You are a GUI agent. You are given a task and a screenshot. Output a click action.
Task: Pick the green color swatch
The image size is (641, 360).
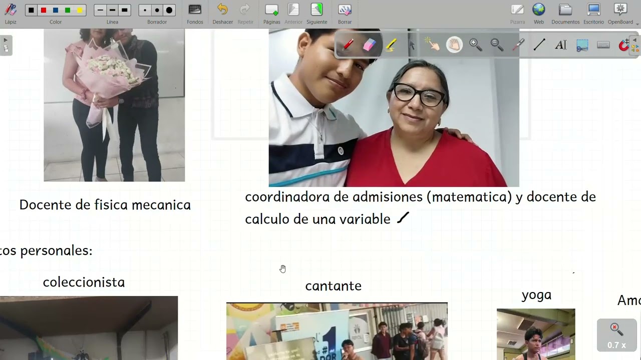point(68,10)
